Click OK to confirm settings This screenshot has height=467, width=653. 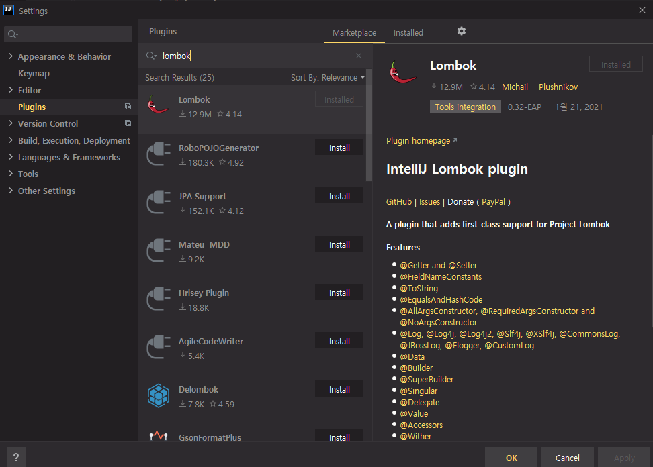tap(511, 458)
